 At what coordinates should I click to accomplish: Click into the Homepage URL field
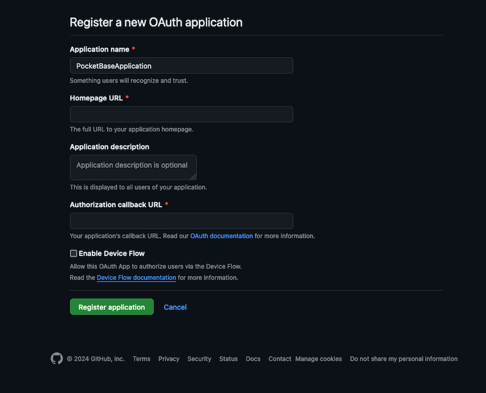[x=181, y=114]
